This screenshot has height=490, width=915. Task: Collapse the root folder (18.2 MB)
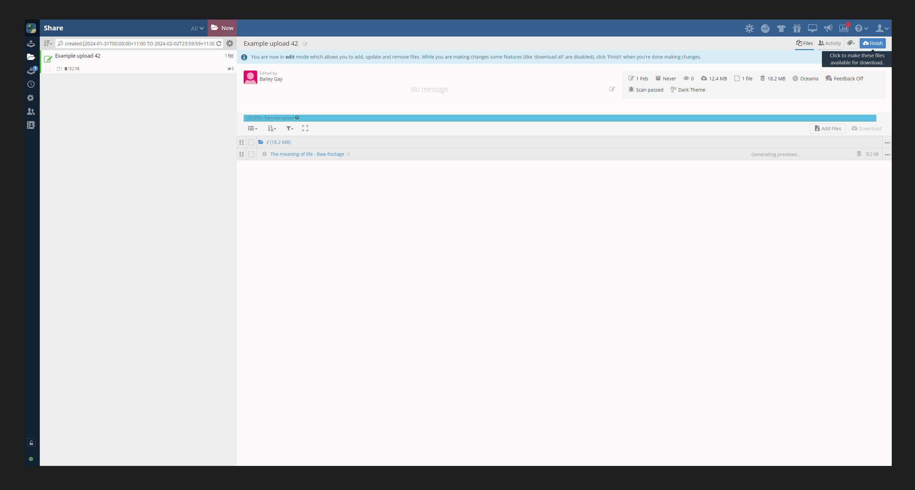click(x=261, y=142)
